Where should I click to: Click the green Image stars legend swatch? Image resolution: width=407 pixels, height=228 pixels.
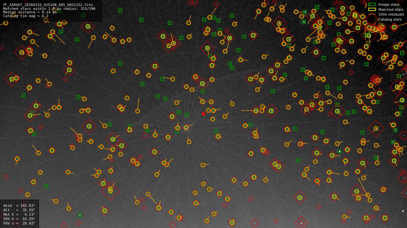click(x=372, y=4)
